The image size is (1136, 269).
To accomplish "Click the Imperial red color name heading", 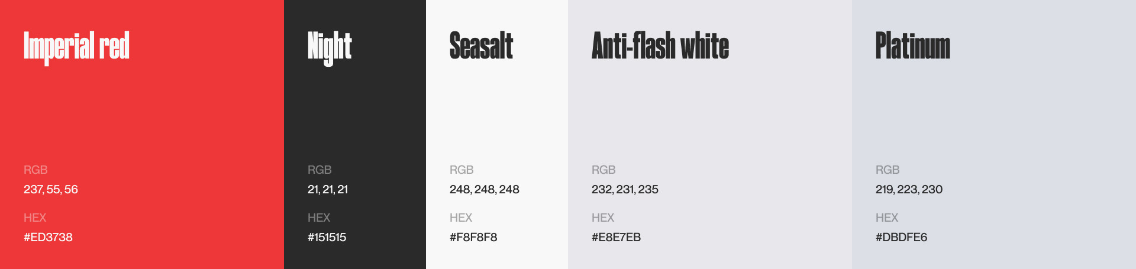I will [x=76, y=46].
